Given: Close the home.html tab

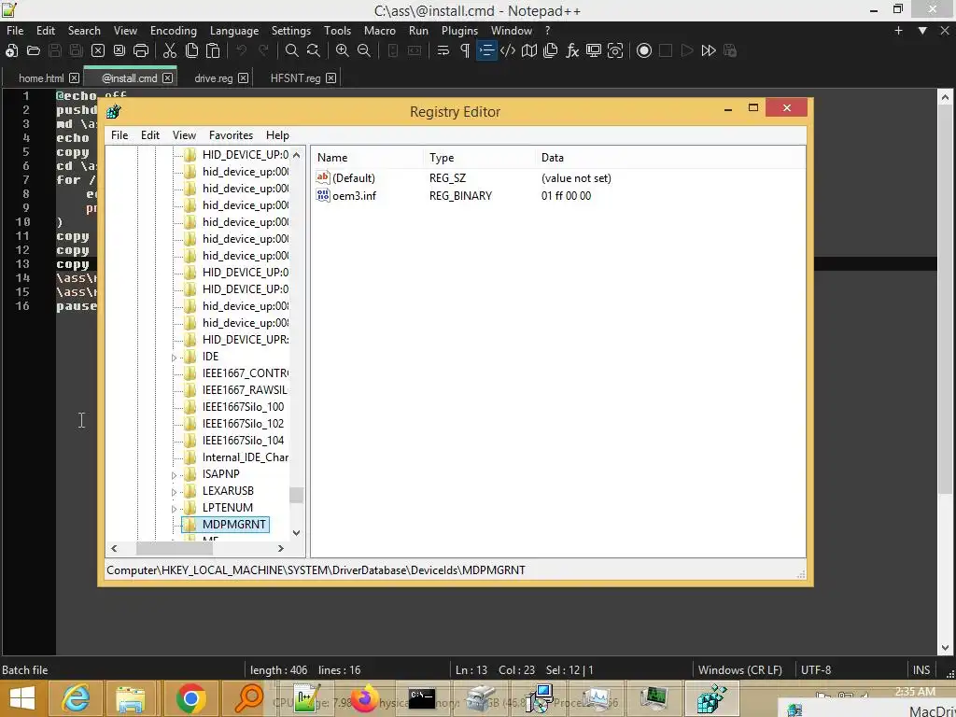Looking at the screenshot, I should click(x=74, y=78).
